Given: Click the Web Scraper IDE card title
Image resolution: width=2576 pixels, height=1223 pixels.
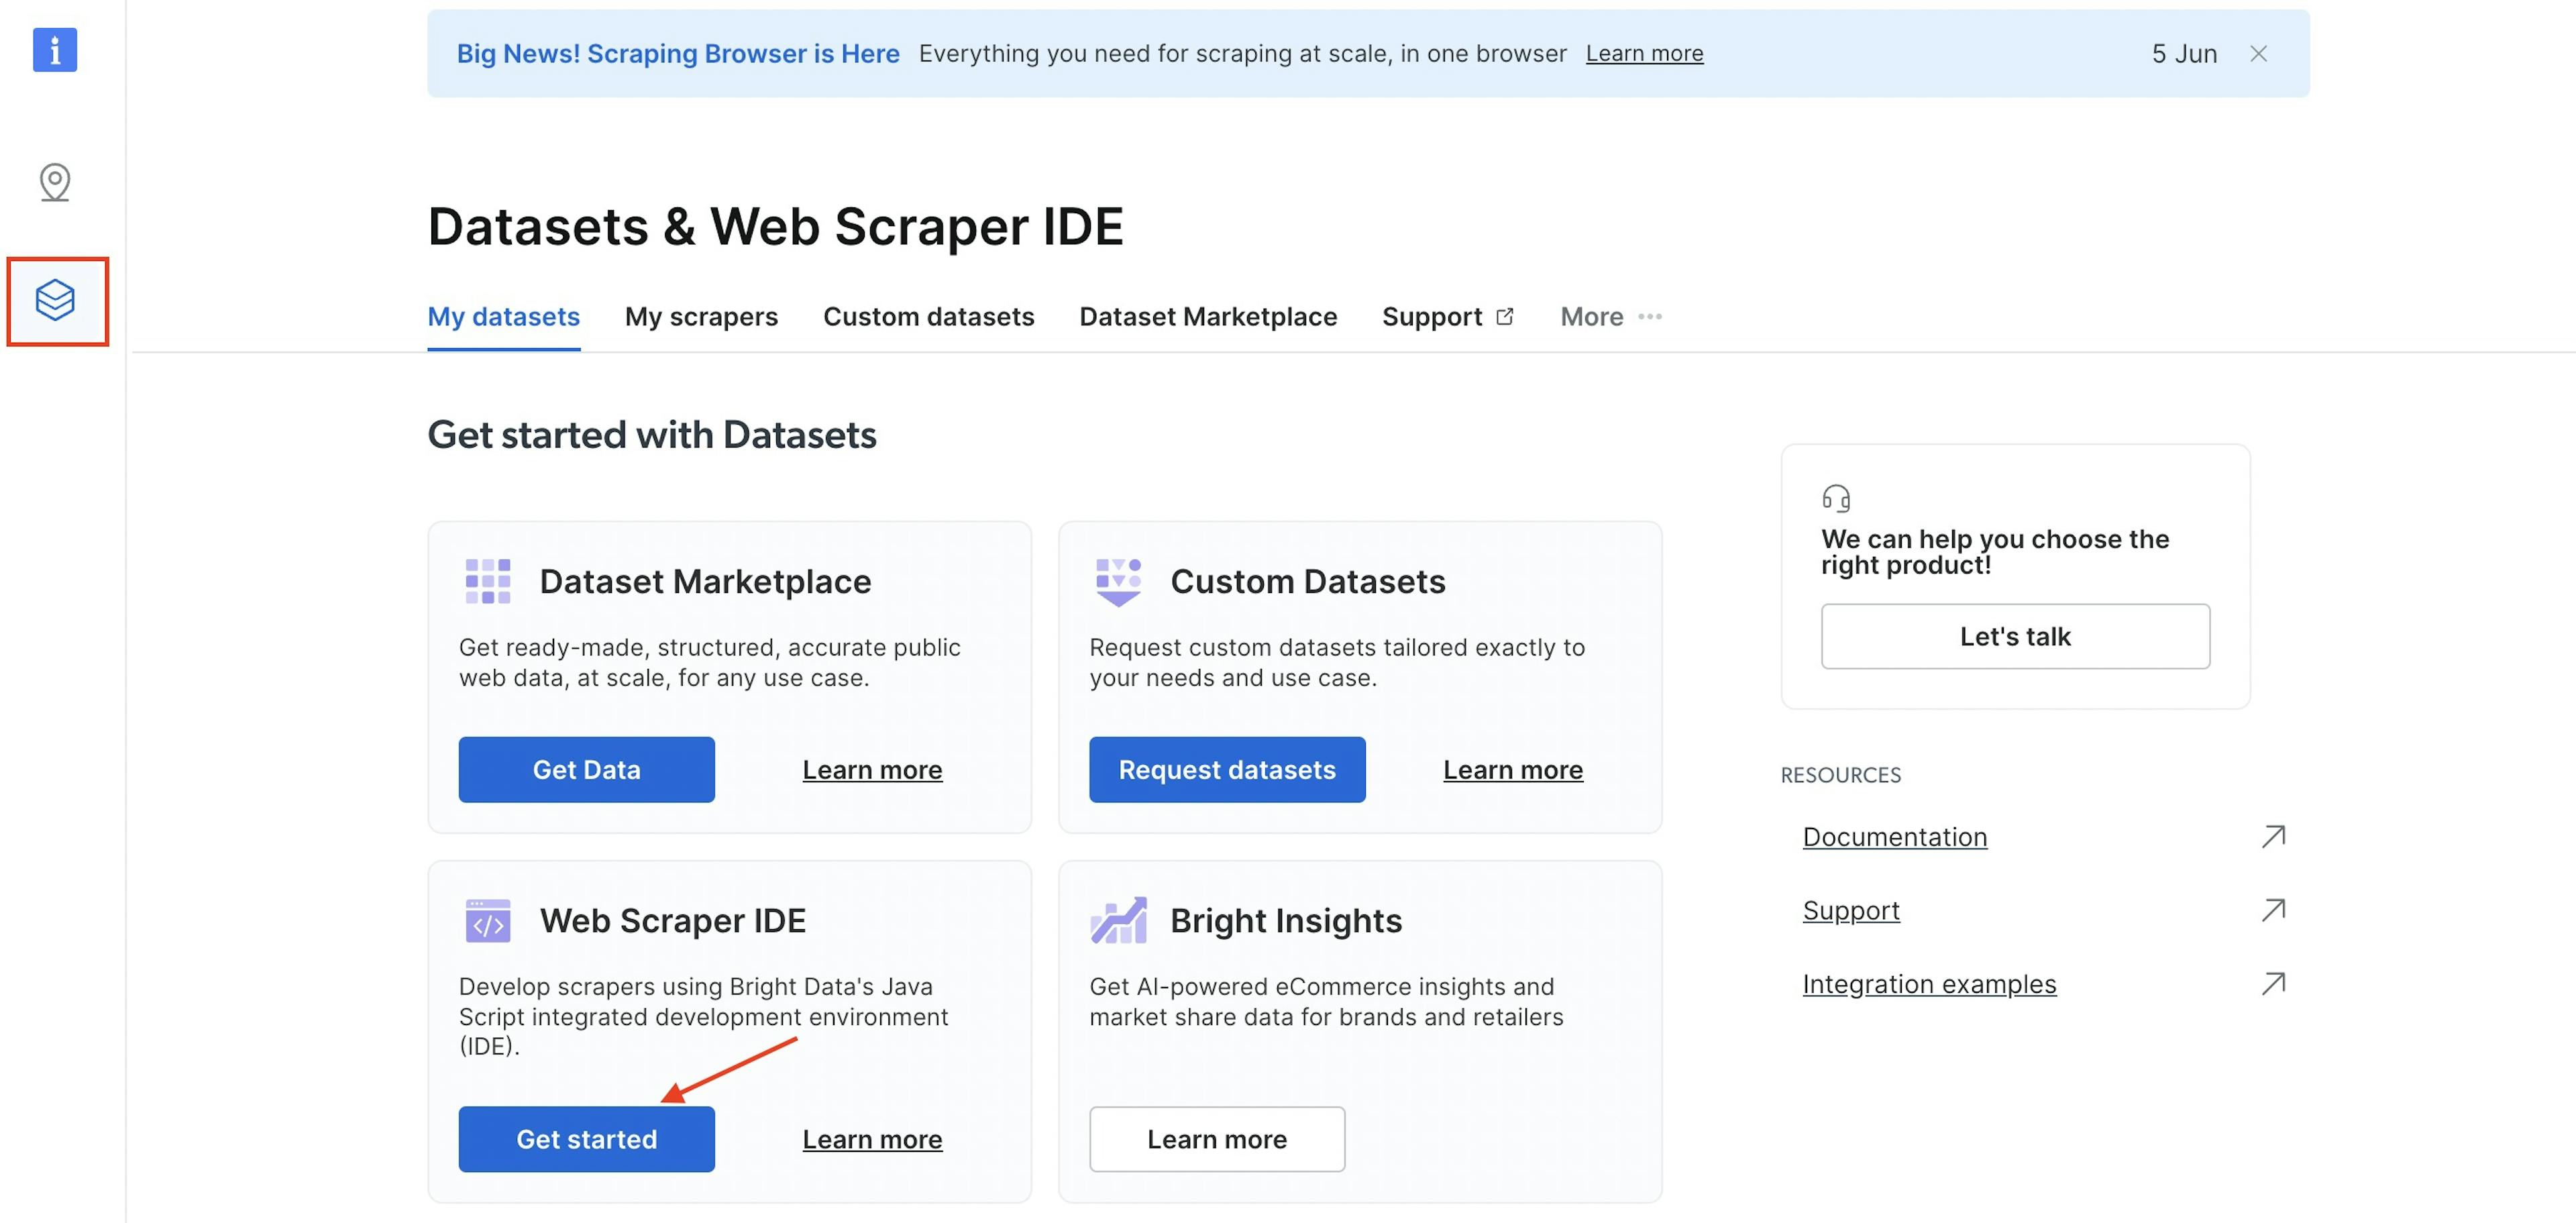Looking at the screenshot, I should click(x=672, y=921).
